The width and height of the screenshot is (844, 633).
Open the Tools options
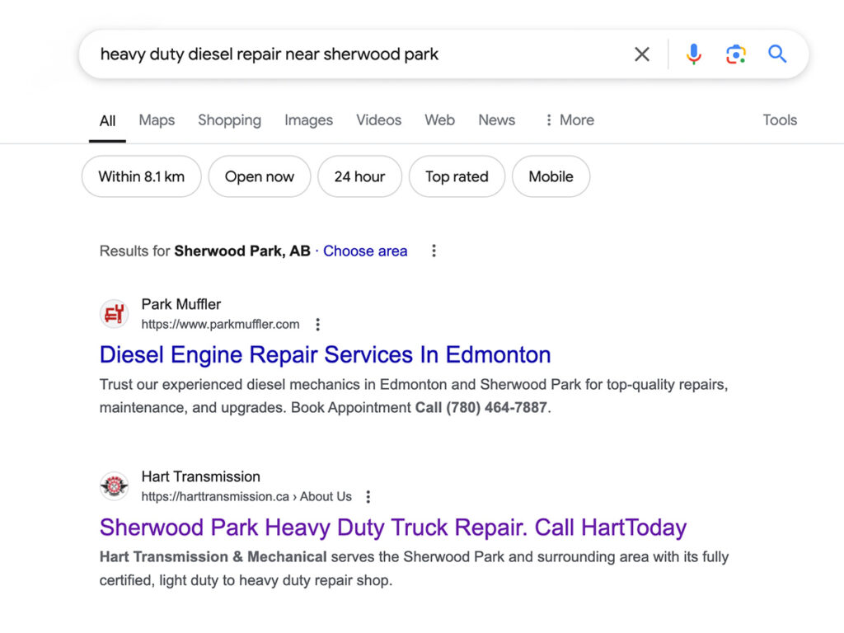click(x=779, y=120)
